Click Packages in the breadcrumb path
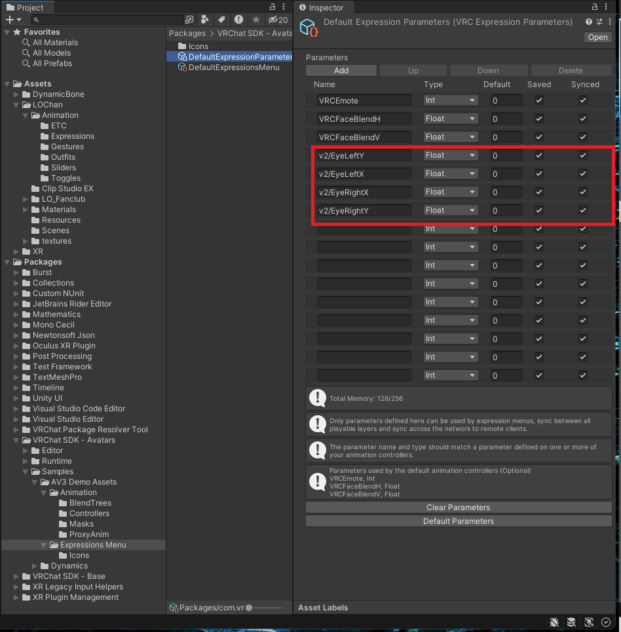 tap(187, 33)
